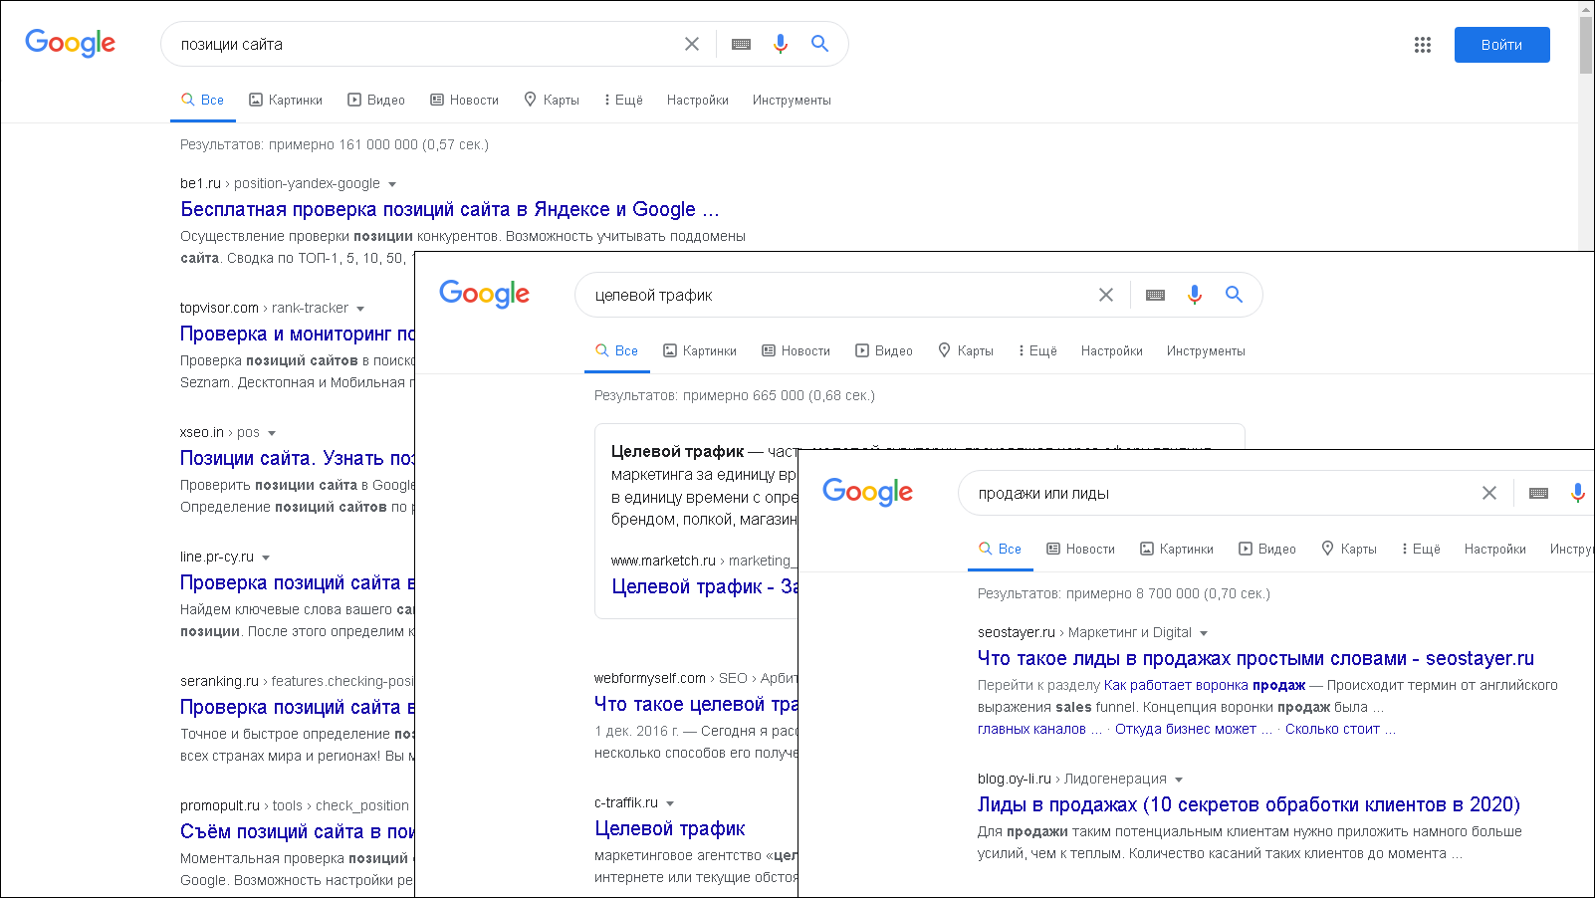Expand the dropdown arrow next to topvisor.com result
The image size is (1595, 898).
pos(360,309)
